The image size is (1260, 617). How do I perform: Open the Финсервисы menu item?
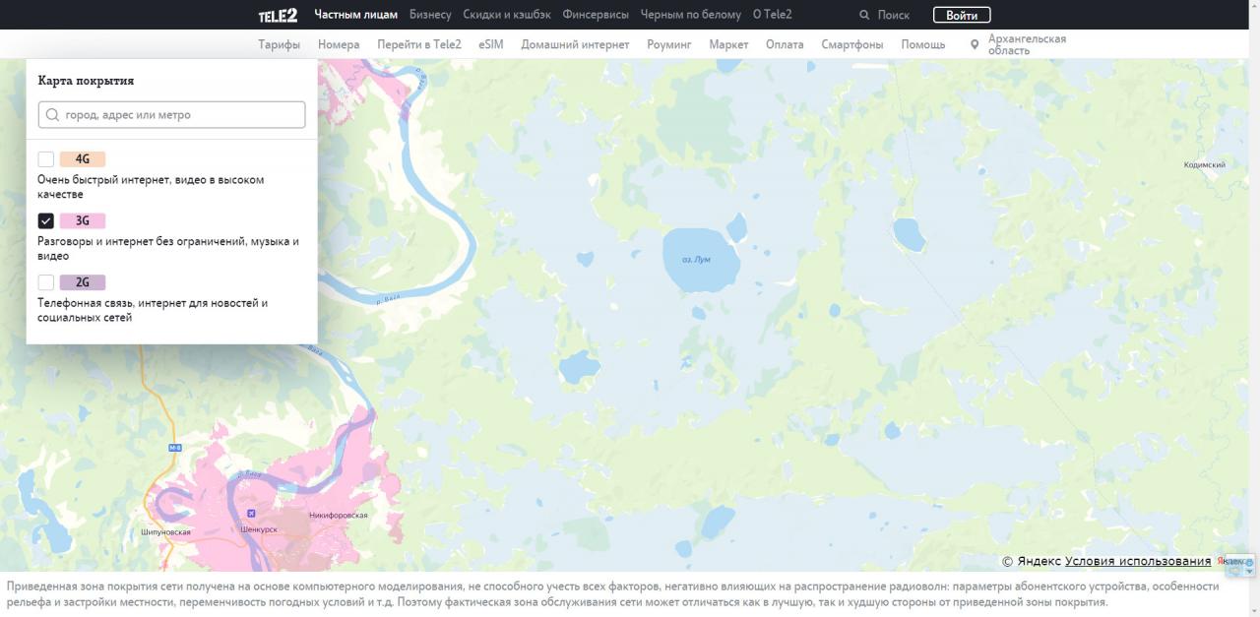click(596, 15)
